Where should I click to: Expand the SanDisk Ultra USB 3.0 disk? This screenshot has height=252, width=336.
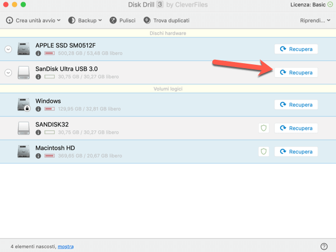(8, 73)
